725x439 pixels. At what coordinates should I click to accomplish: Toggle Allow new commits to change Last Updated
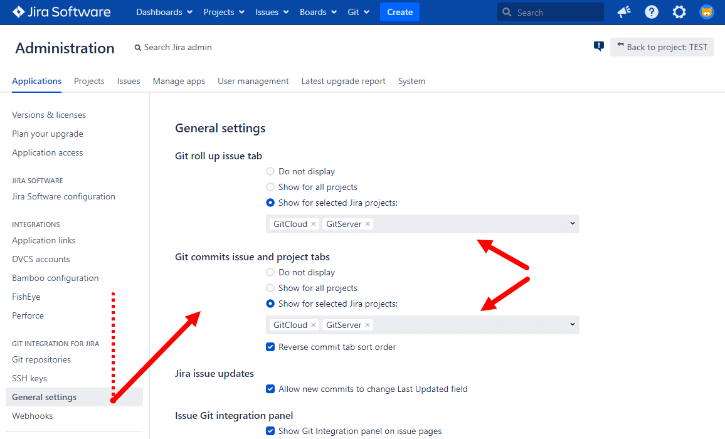270,389
